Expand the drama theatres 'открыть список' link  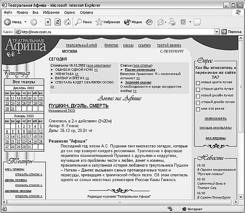coord(29,185)
